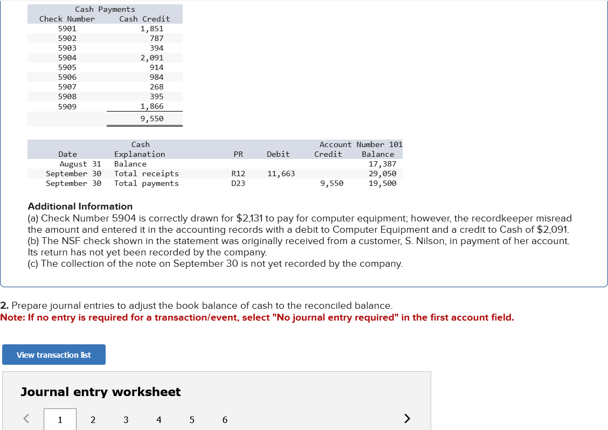
Task: Go to previous journal entry with left chevron
Action: (x=26, y=418)
